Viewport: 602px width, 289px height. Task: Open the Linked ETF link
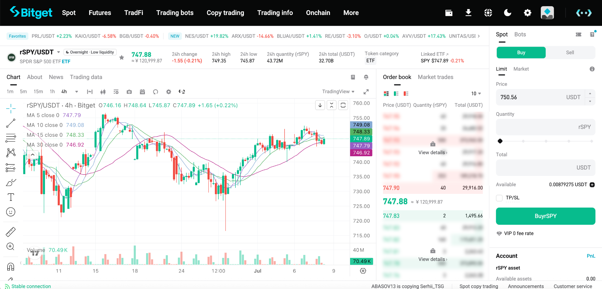[x=435, y=54]
